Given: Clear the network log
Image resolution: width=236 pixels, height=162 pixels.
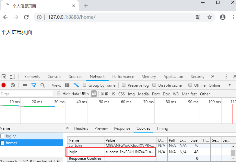Looking at the screenshot, I should [x=13, y=85].
